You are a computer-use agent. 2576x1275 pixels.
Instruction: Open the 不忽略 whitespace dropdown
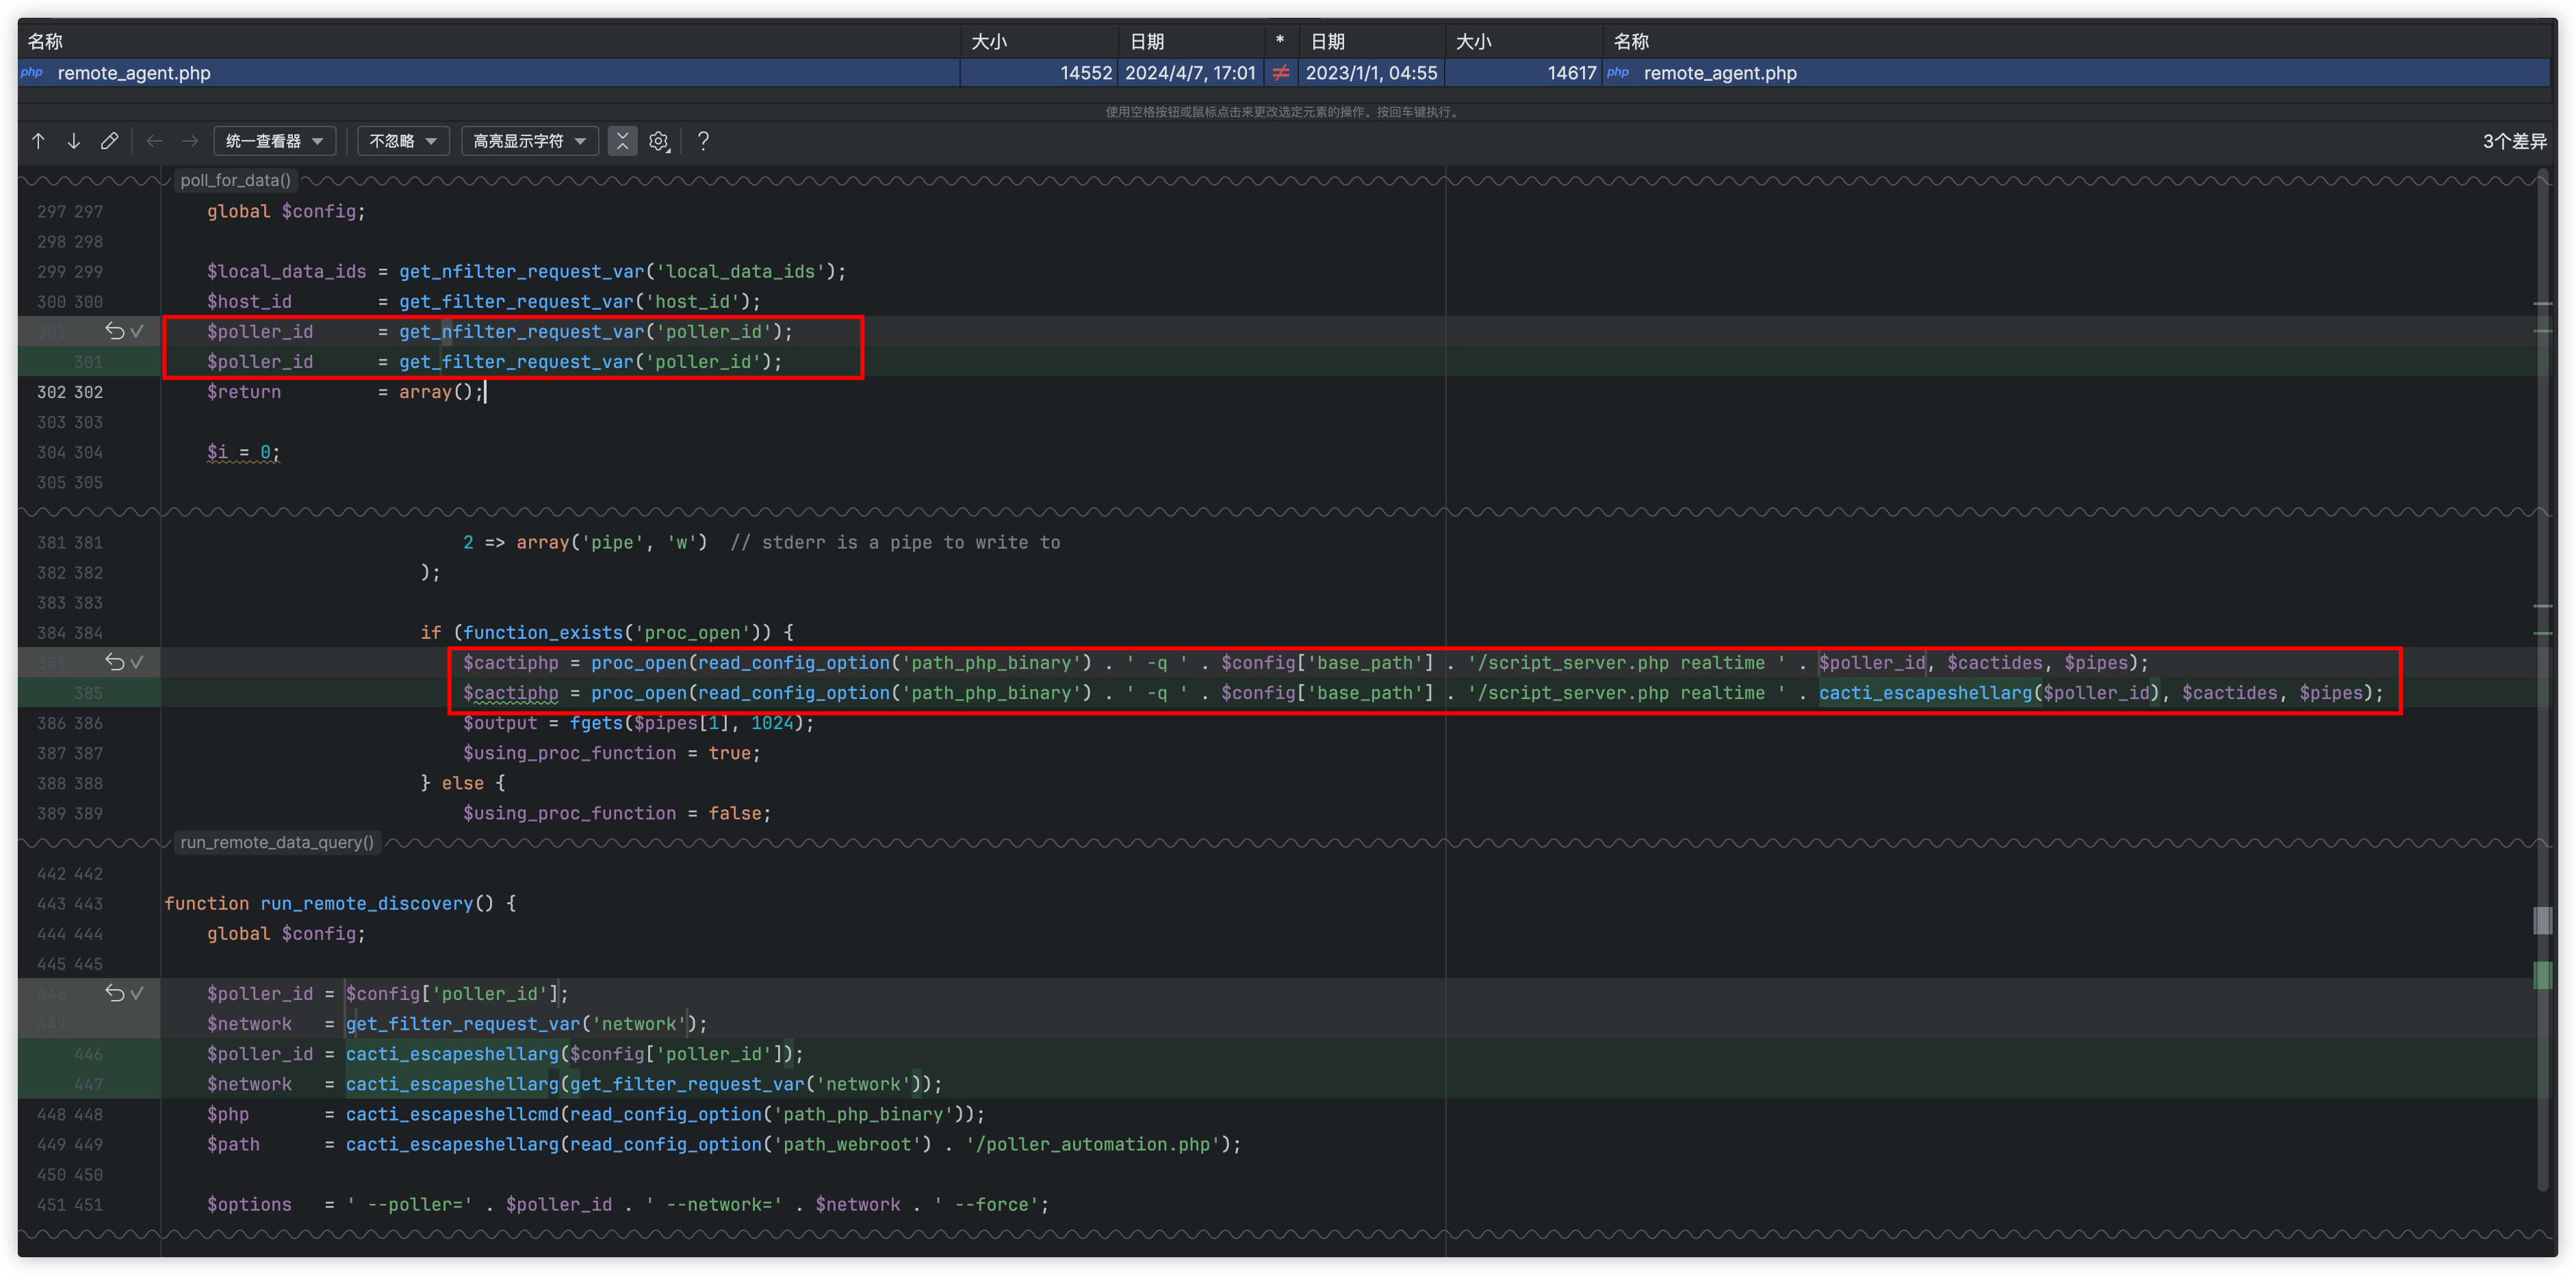403,141
